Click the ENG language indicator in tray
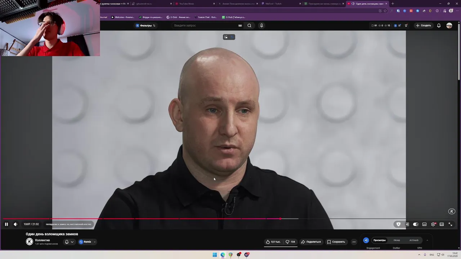461x259 pixels. pyautogui.click(x=432, y=255)
